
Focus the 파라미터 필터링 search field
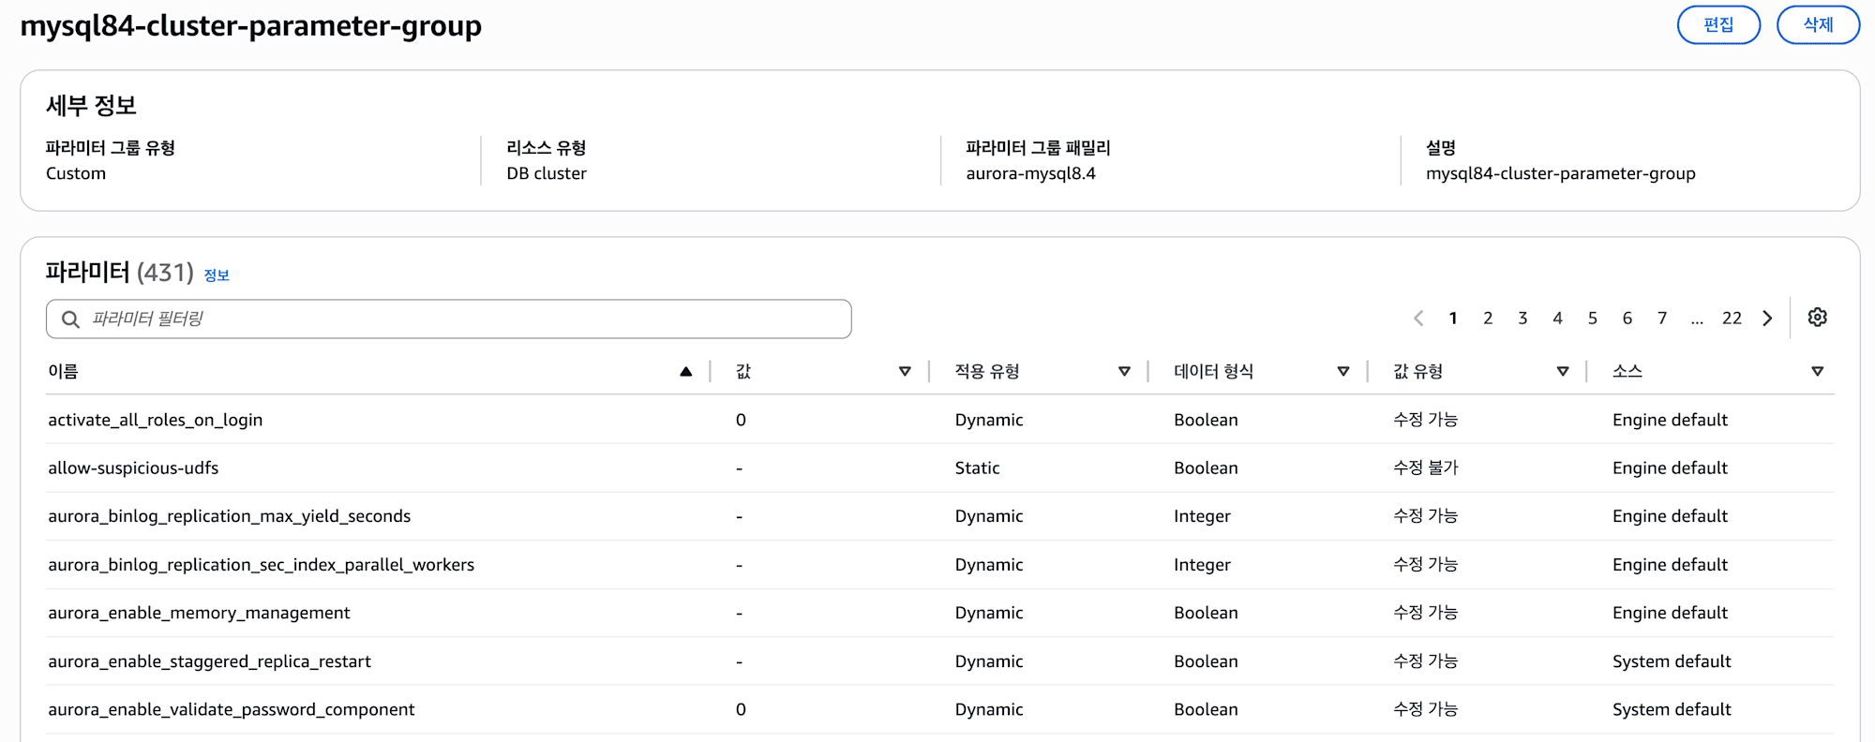click(449, 319)
